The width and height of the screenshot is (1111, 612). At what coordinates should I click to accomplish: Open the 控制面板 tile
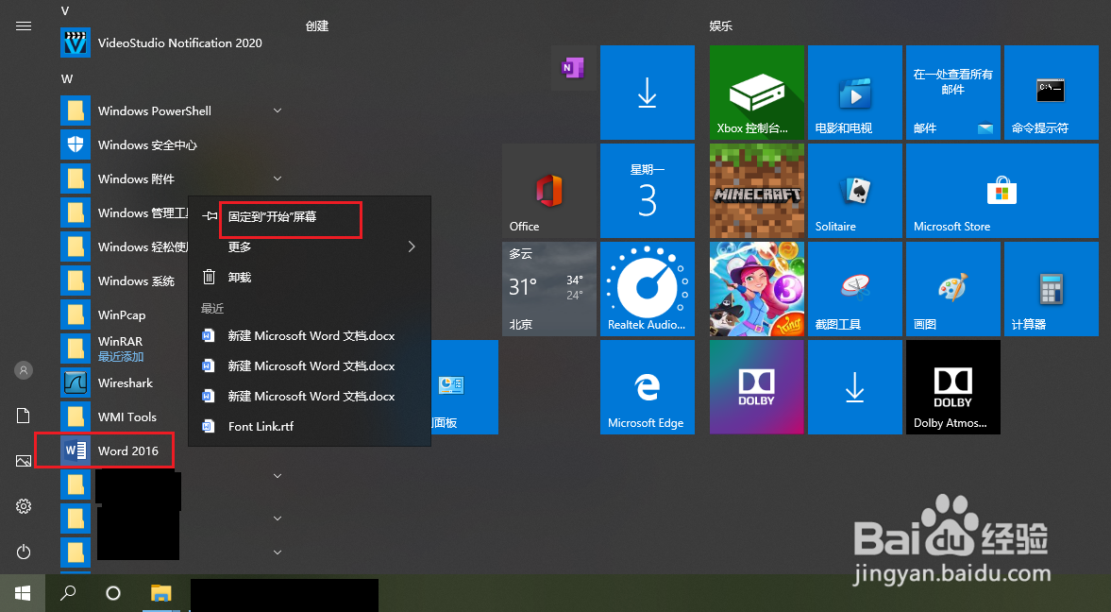coord(464,387)
